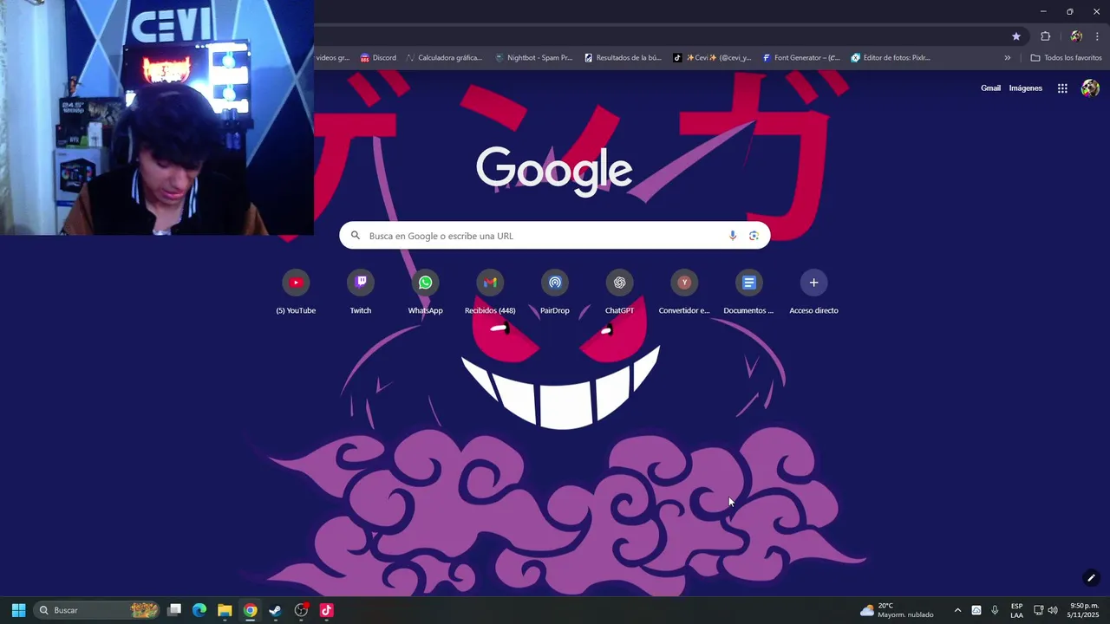The height and width of the screenshot is (624, 1110).
Task: Open the Documentos shortcut tile
Action: pyautogui.click(x=748, y=293)
